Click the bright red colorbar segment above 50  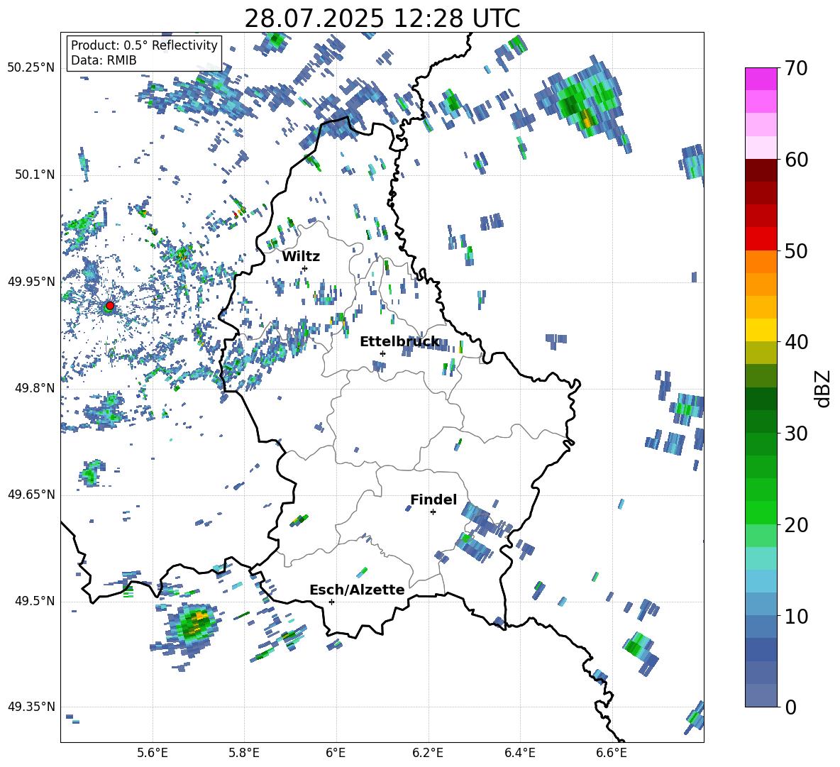point(761,239)
